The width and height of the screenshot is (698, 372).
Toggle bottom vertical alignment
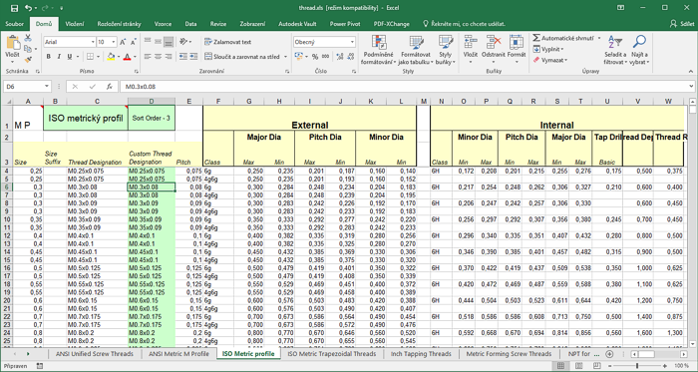pos(169,42)
